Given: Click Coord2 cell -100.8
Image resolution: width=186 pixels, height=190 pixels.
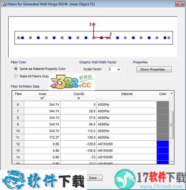Looking at the screenshot, I should click(x=79, y=151).
